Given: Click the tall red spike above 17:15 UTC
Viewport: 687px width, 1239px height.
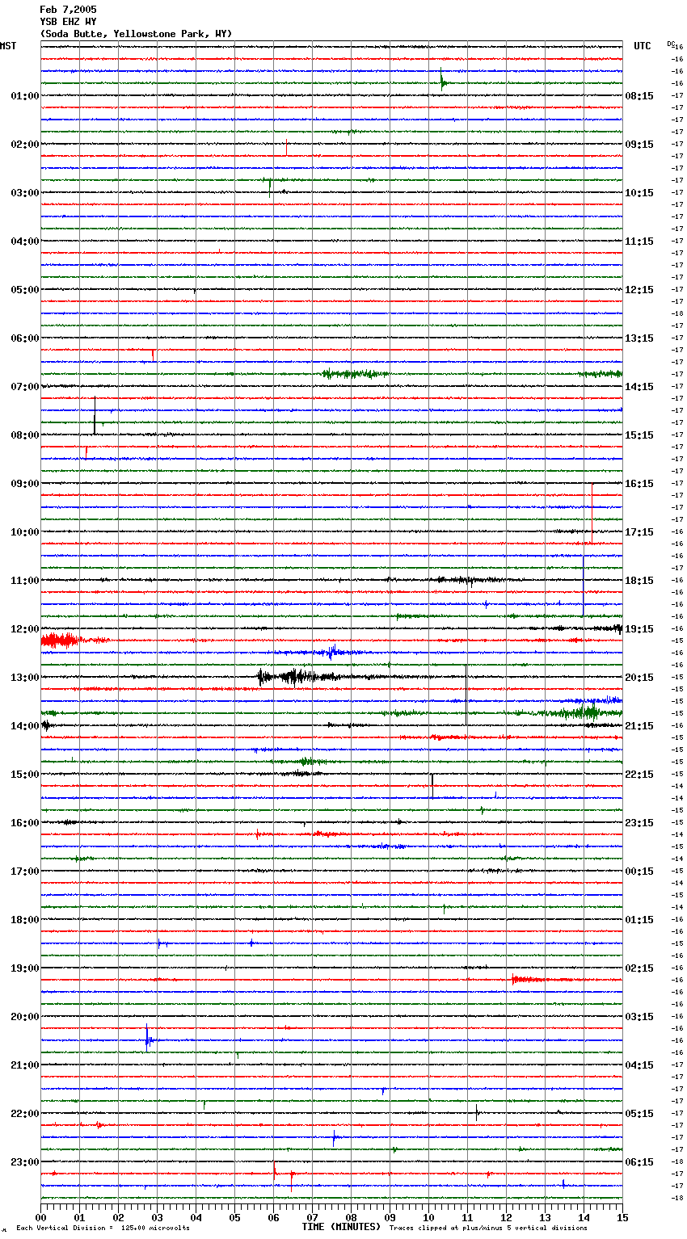Looking at the screenshot, I should tap(592, 513).
